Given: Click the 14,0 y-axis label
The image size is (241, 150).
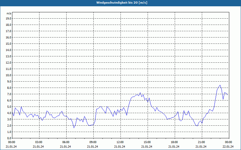Looking at the screenshot, I should 9,50.
